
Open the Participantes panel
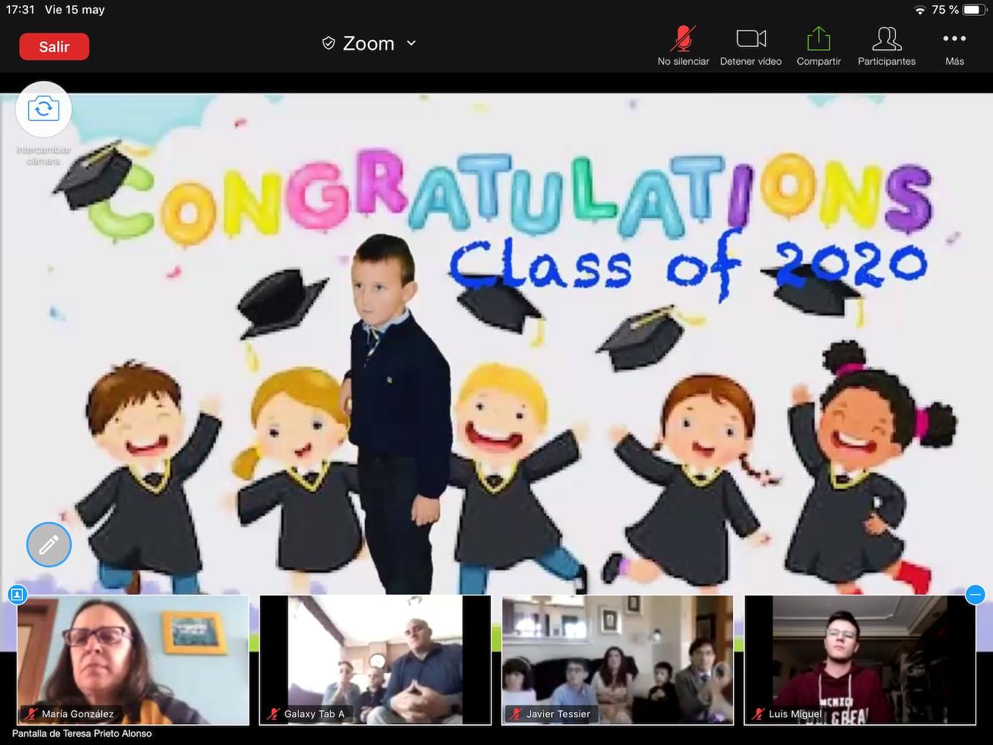pos(886,45)
